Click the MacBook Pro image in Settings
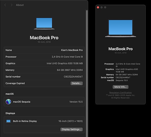This screenshot has height=137, width=151. [x=44, y=23]
